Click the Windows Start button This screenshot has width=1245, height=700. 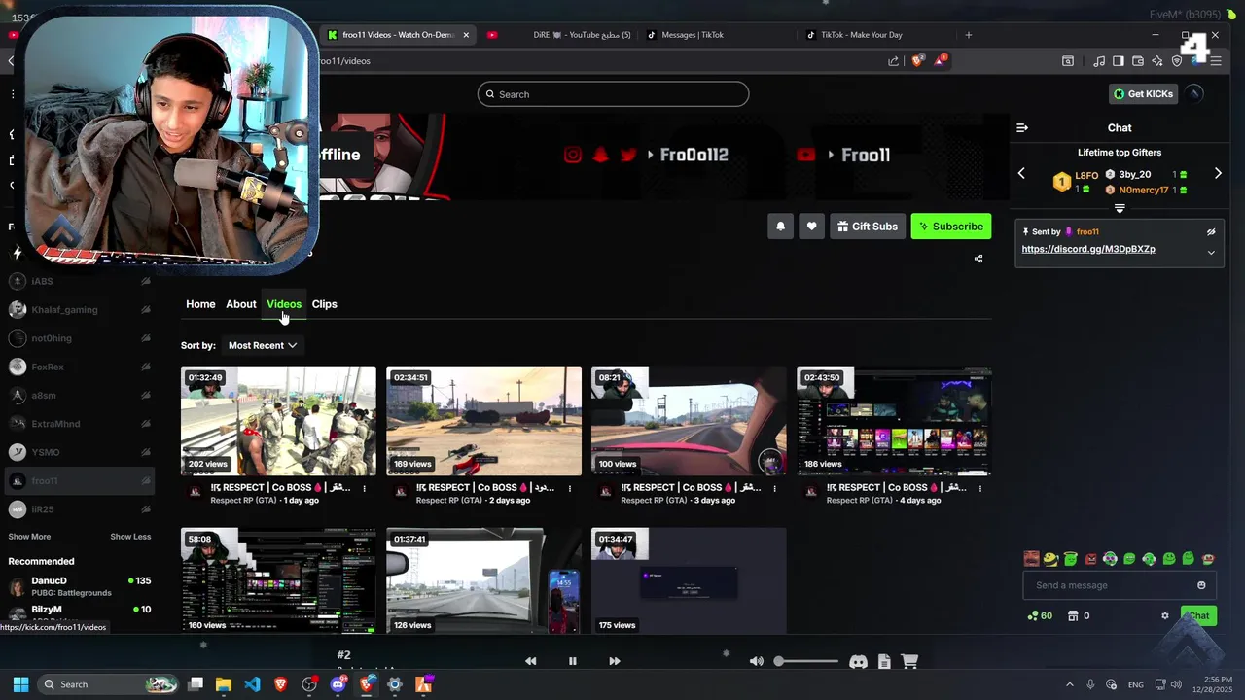coord(20,684)
